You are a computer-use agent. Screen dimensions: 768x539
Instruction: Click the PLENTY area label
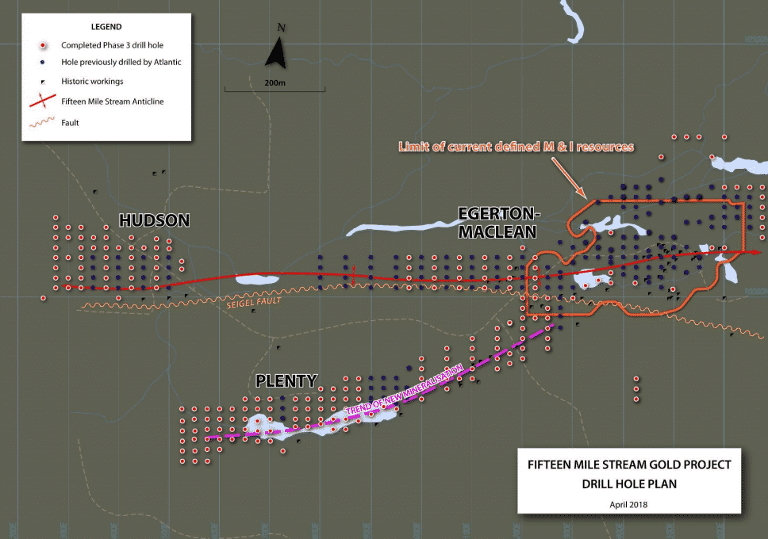(x=286, y=381)
